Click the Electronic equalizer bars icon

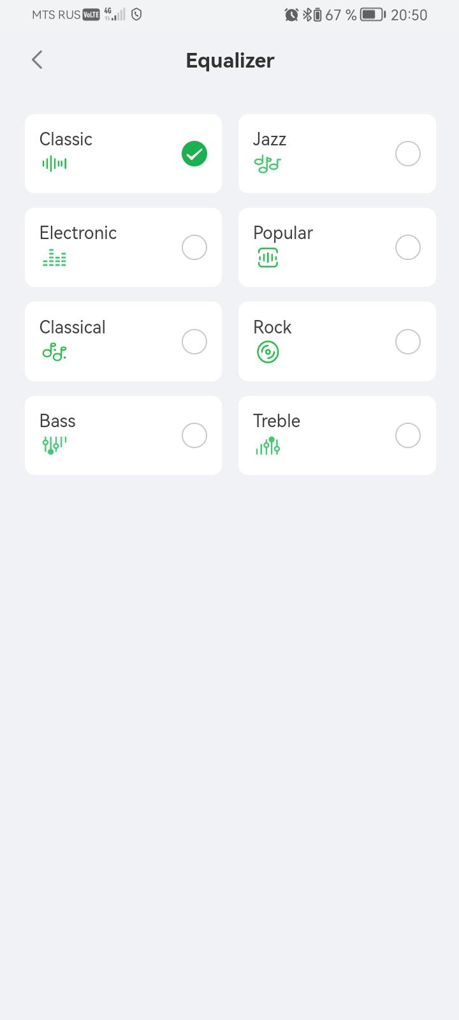click(54, 258)
